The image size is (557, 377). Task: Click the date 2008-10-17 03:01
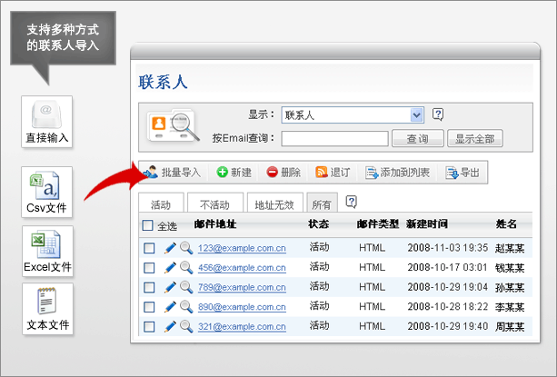(x=448, y=267)
